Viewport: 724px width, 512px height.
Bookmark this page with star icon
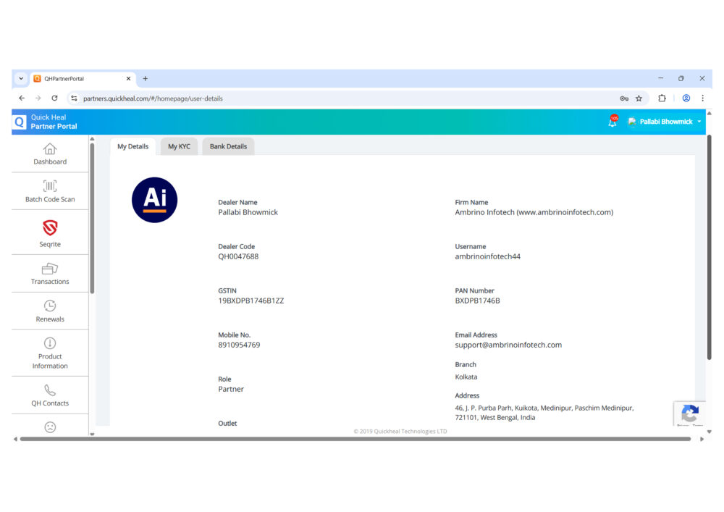[x=639, y=98]
